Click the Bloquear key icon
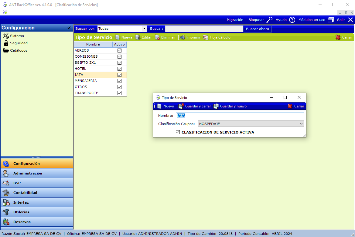The height and width of the screenshot is (237, 355). pyautogui.click(x=269, y=20)
